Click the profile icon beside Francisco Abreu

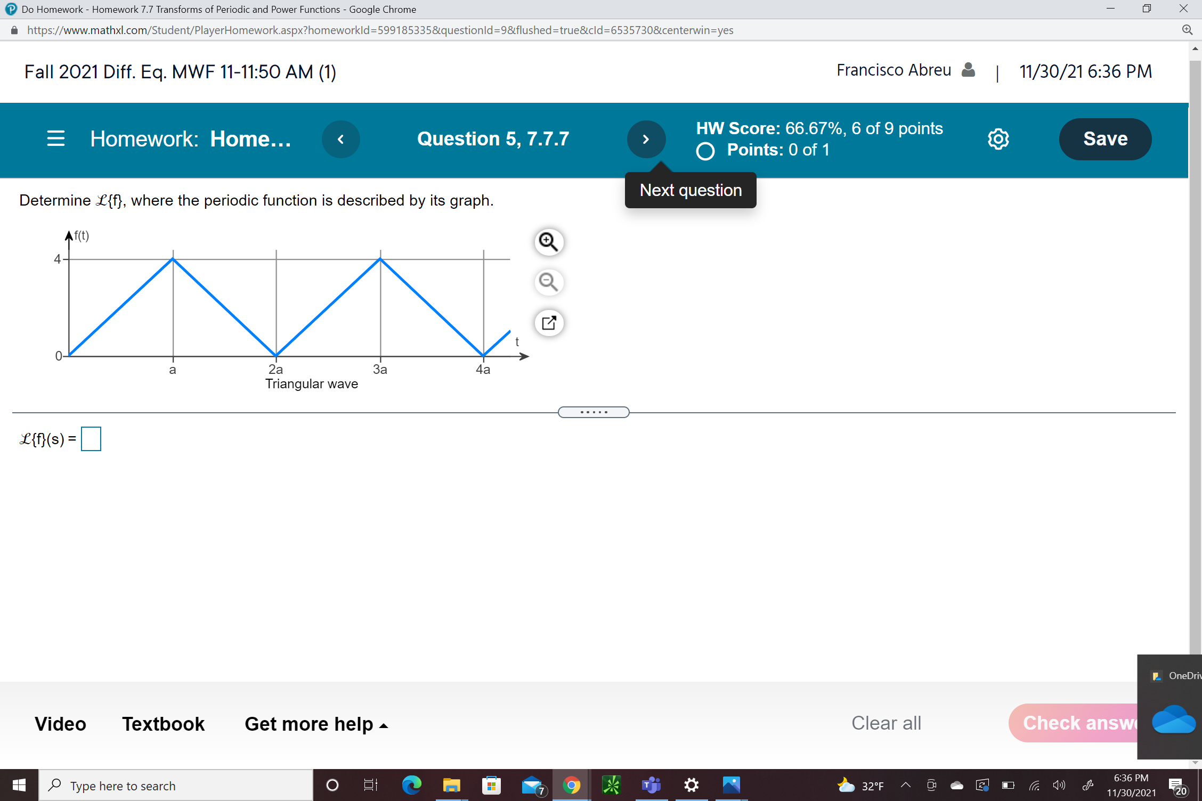click(968, 70)
